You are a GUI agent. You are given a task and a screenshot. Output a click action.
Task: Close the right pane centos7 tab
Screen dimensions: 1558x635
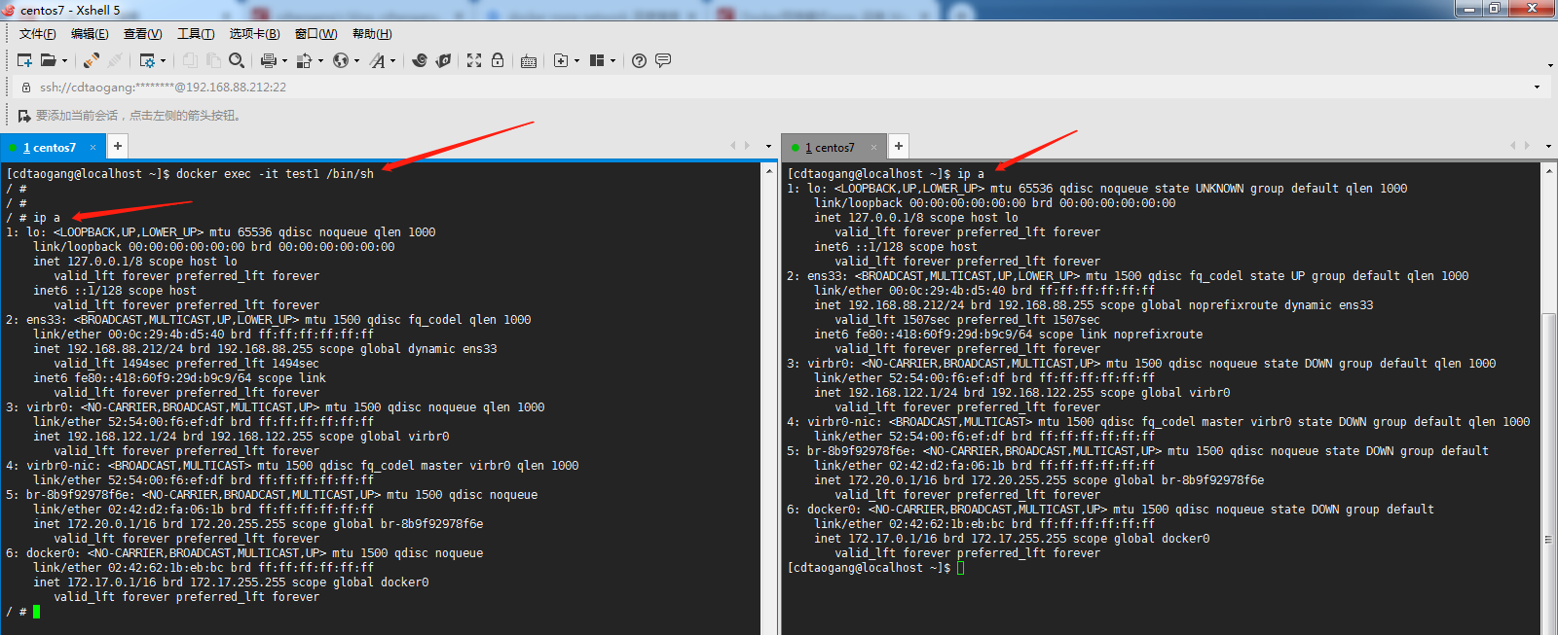coord(873,148)
